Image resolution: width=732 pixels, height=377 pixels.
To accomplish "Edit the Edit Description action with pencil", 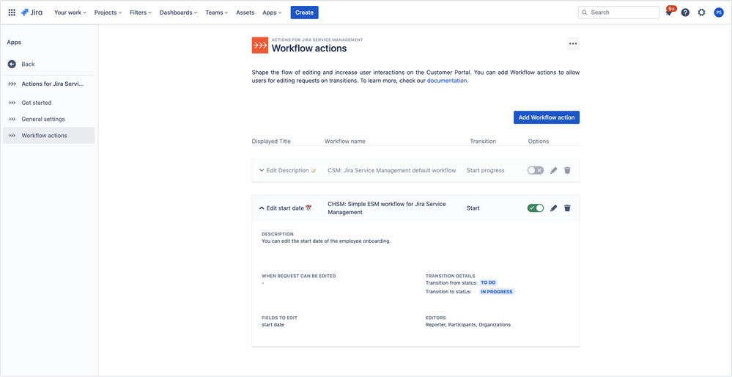I will point(554,170).
